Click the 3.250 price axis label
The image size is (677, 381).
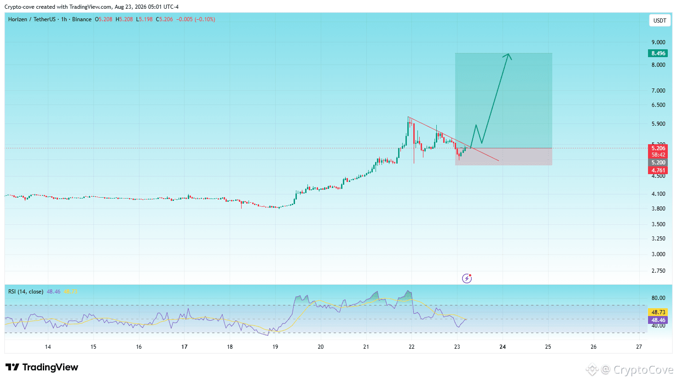tap(658, 239)
